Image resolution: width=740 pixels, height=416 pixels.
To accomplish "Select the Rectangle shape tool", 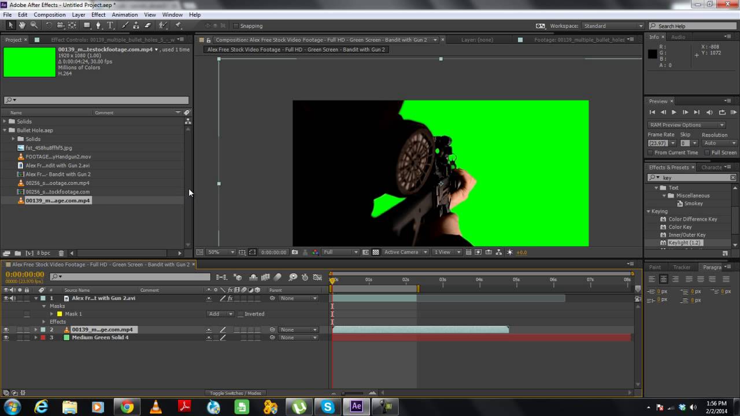I will 87,25.
